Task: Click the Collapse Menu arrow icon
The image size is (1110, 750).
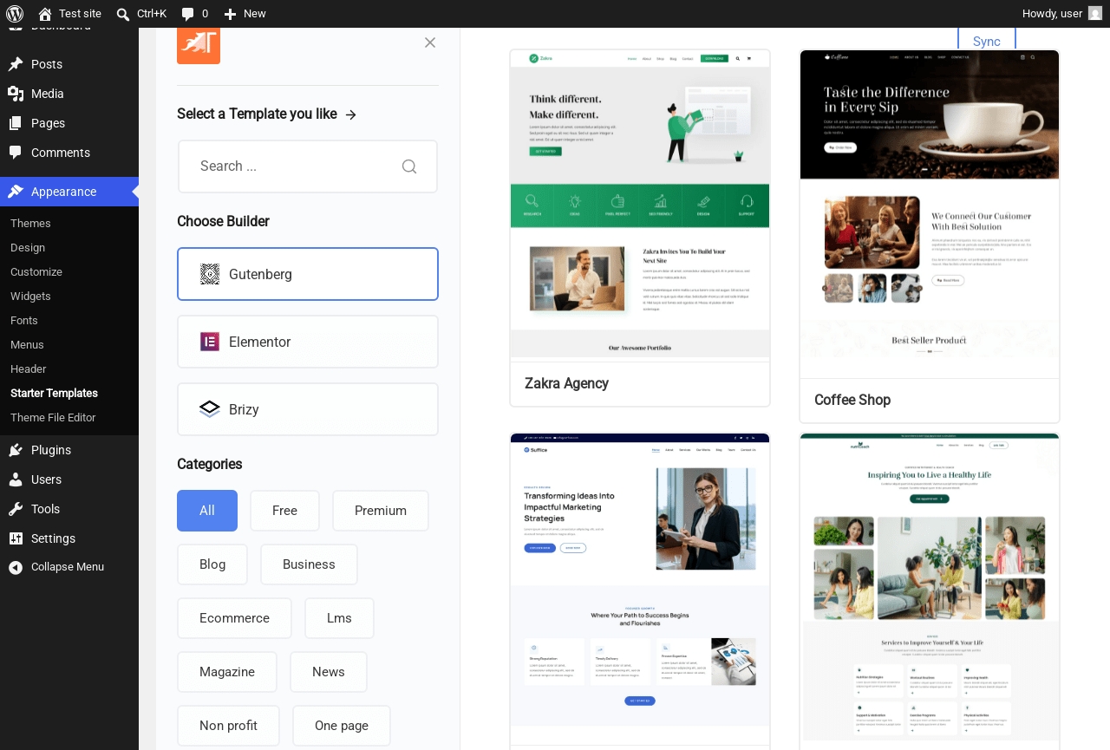Action: [x=16, y=567]
